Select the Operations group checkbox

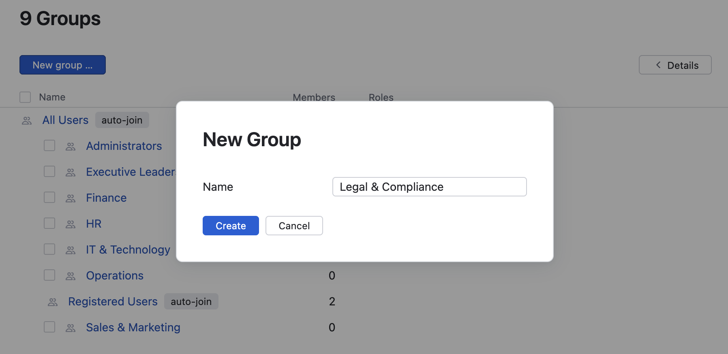click(x=49, y=275)
